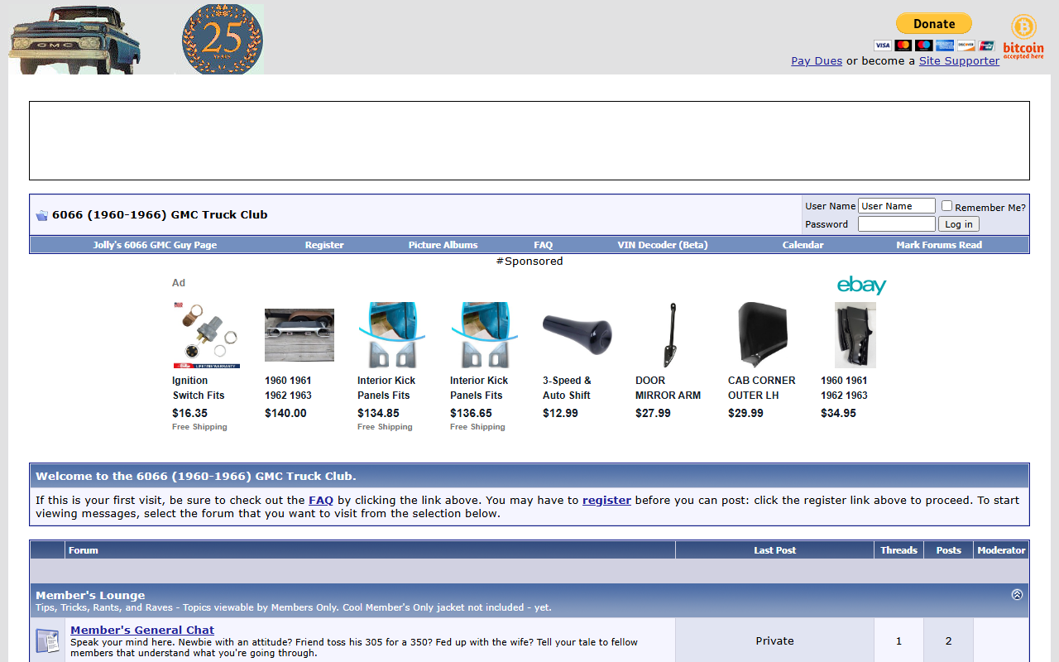Open Picture Albums in navbar

443,245
